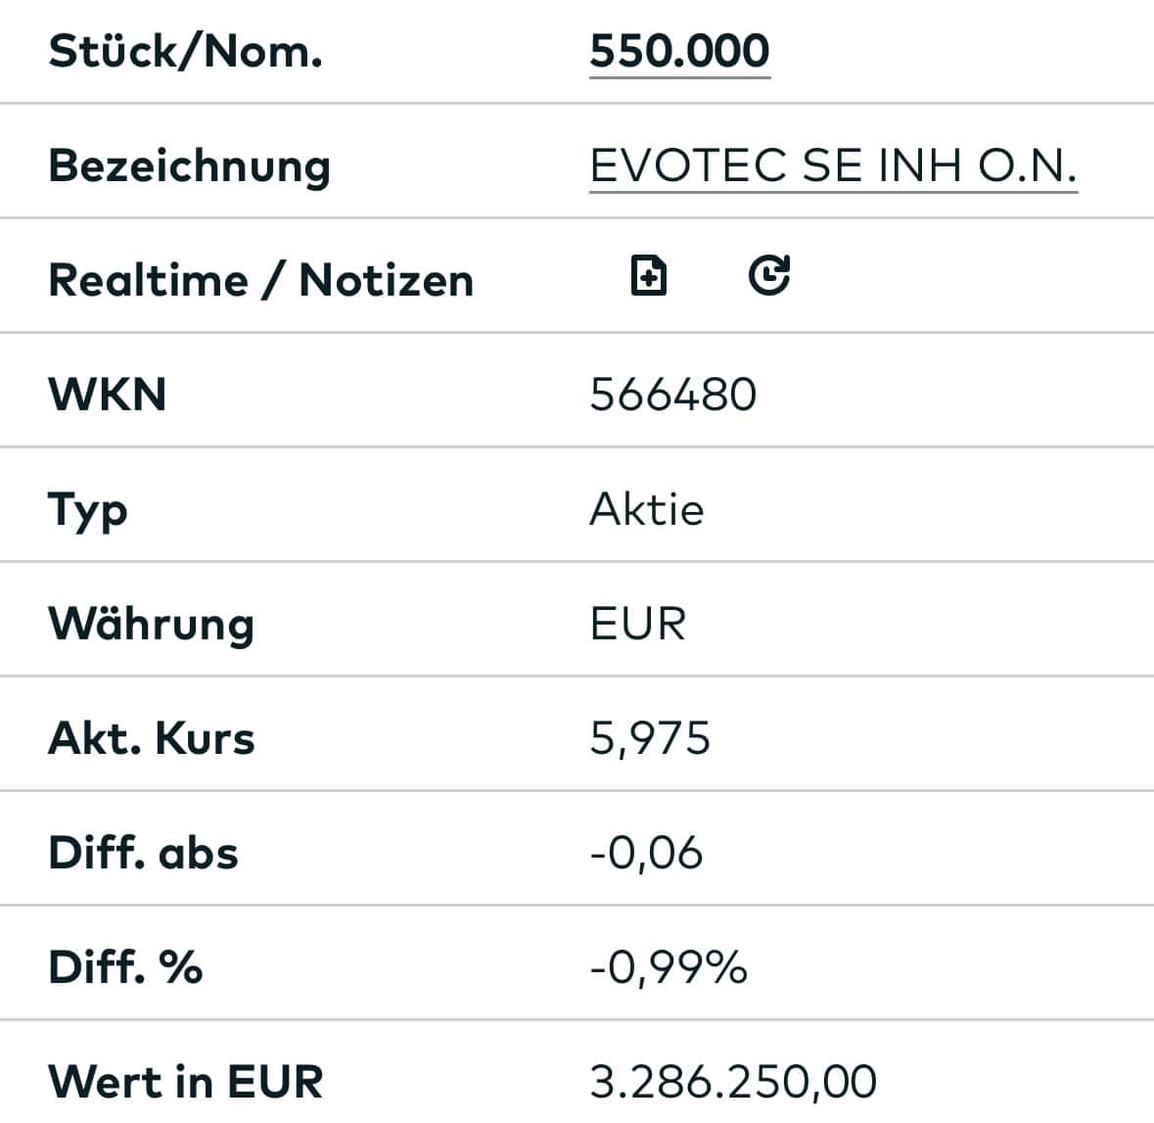The width and height of the screenshot is (1154, 1123).
Task: Click the Aktie type value
Action: tap(647, 510)
